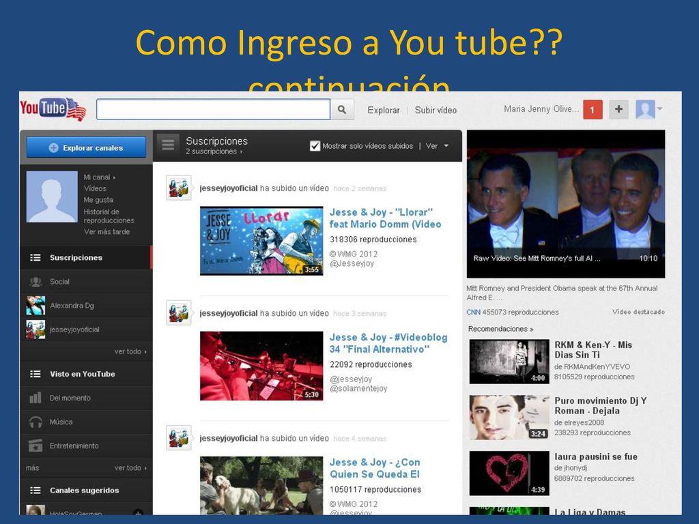Open the Ver dropdown menu

pyautogui.click(x=437, y=146)
